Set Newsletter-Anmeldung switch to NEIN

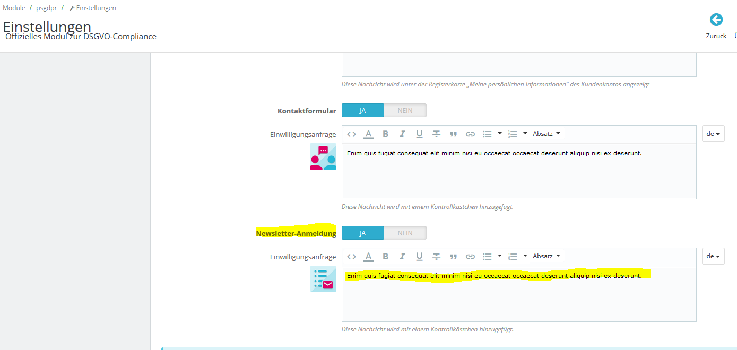pyautogui.click(x=405, y=233)
